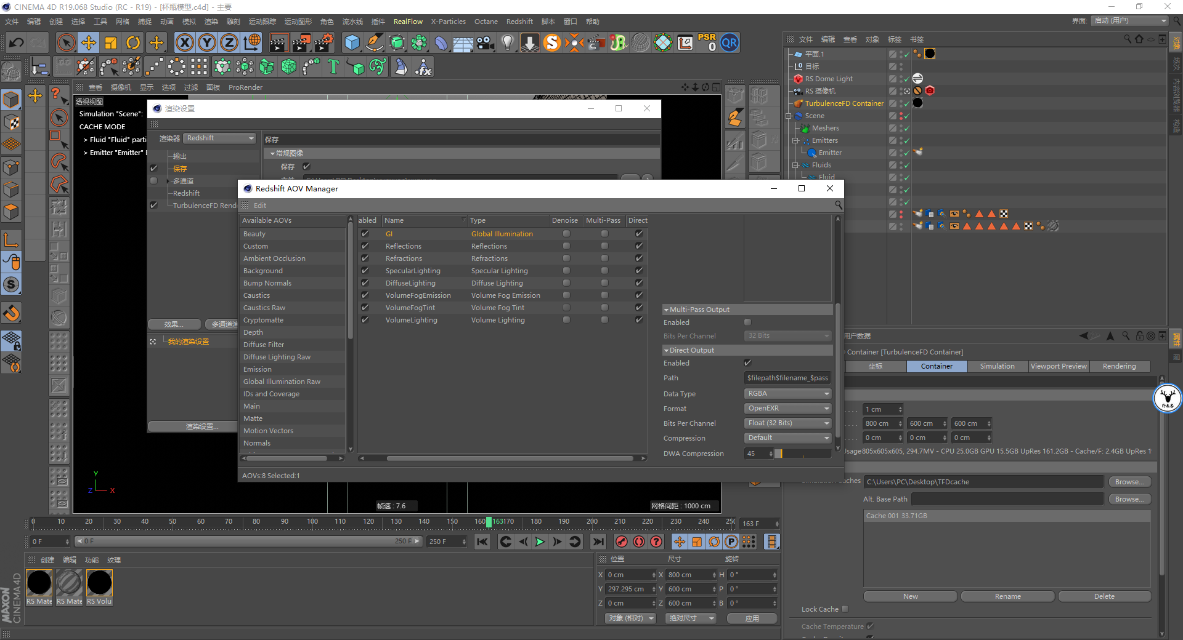This screenshot has width=1183, height=640.
Task: Select the Move tool in top toolbar
Action: pos(89,42)
